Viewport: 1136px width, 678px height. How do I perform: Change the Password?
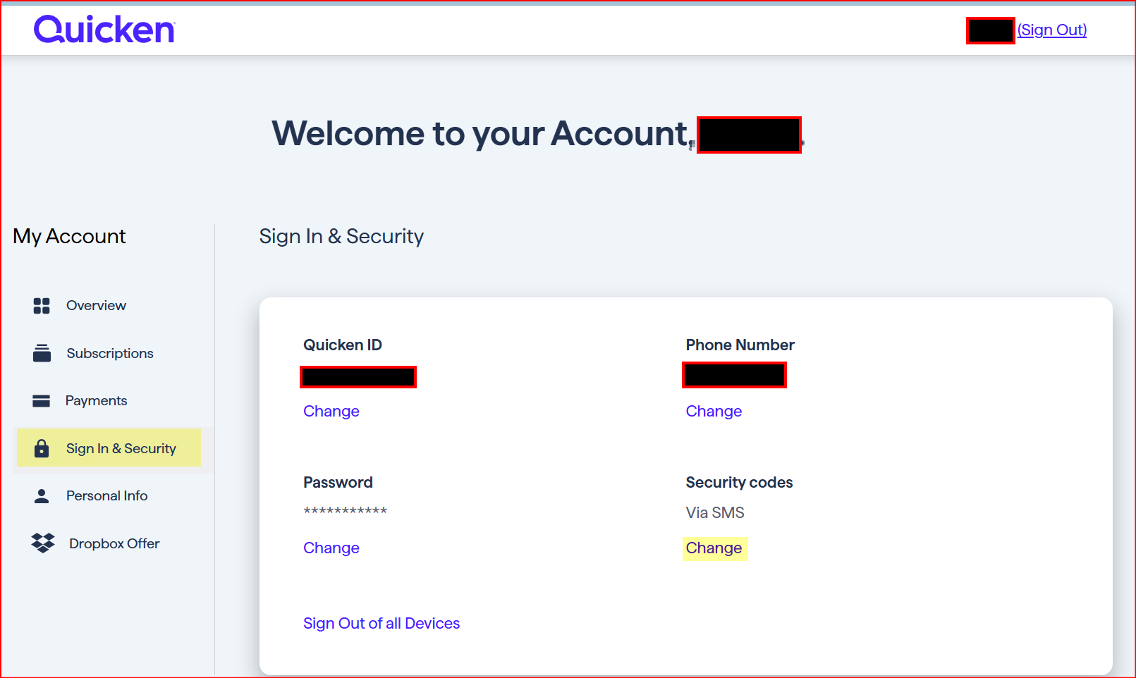[x=331, y=548]
